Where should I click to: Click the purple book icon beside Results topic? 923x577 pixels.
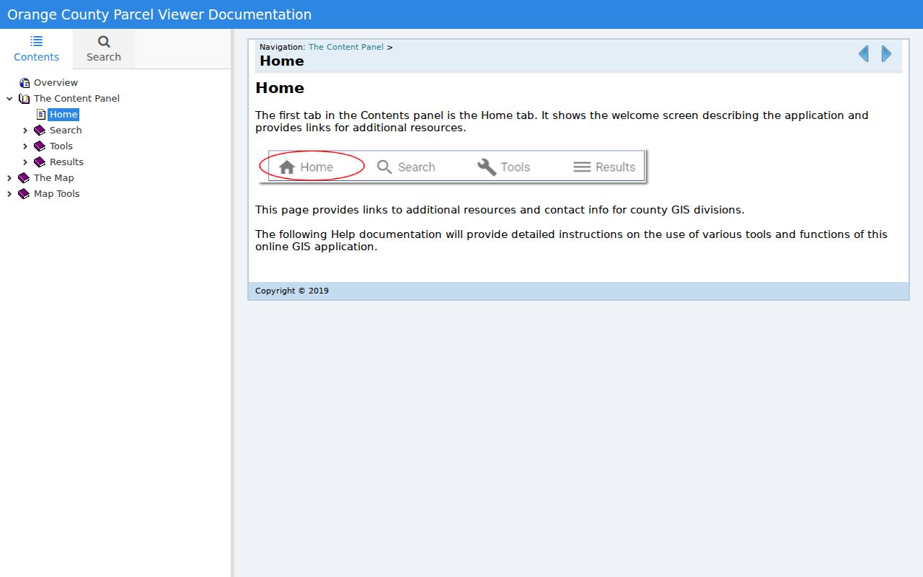pyautogui.click(x=40, y=162)
